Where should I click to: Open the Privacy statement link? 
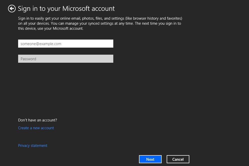click(32, 146)
